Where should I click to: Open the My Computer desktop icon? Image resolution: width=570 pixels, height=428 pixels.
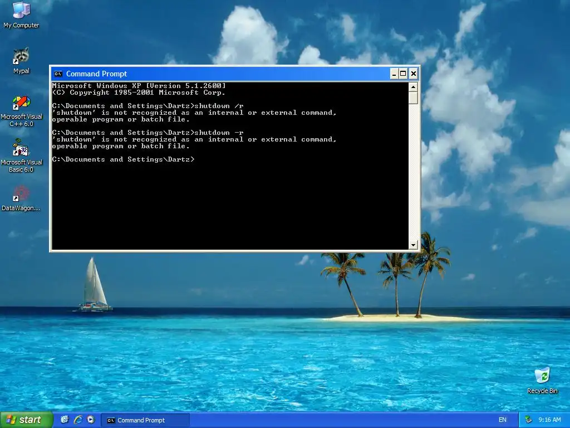click(x=21, y=15)
